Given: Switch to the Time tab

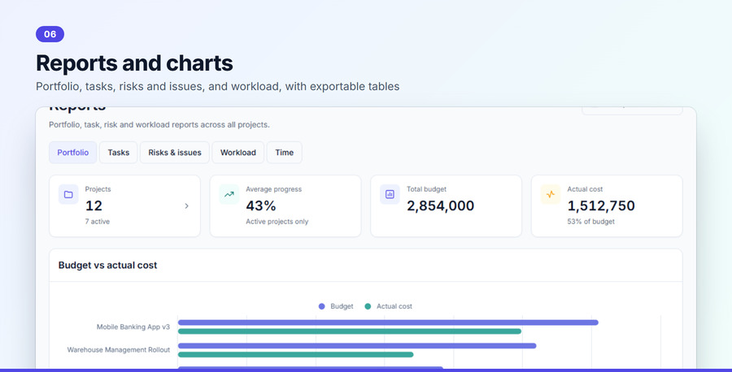Looking at the screenshot, I should click(x=285, y=153).
